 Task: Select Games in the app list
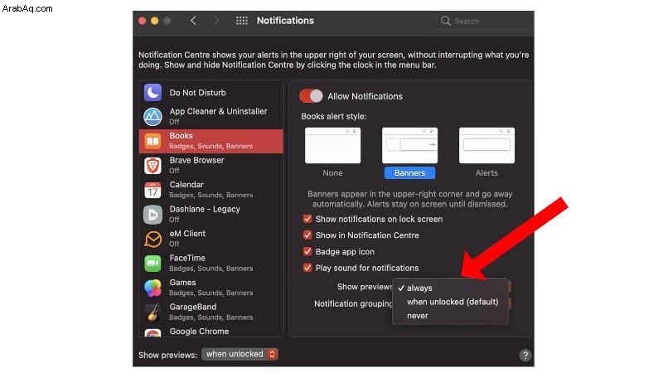(211, 288)
